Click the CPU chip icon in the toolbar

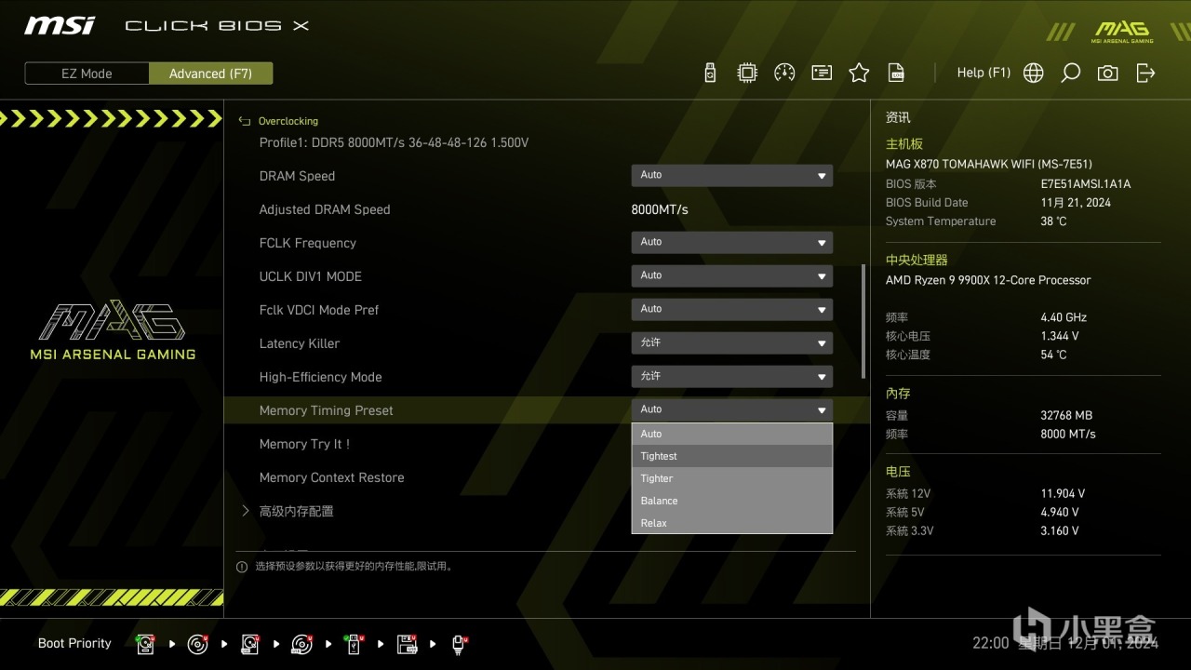pyautogui.click(x=747, y=73)
